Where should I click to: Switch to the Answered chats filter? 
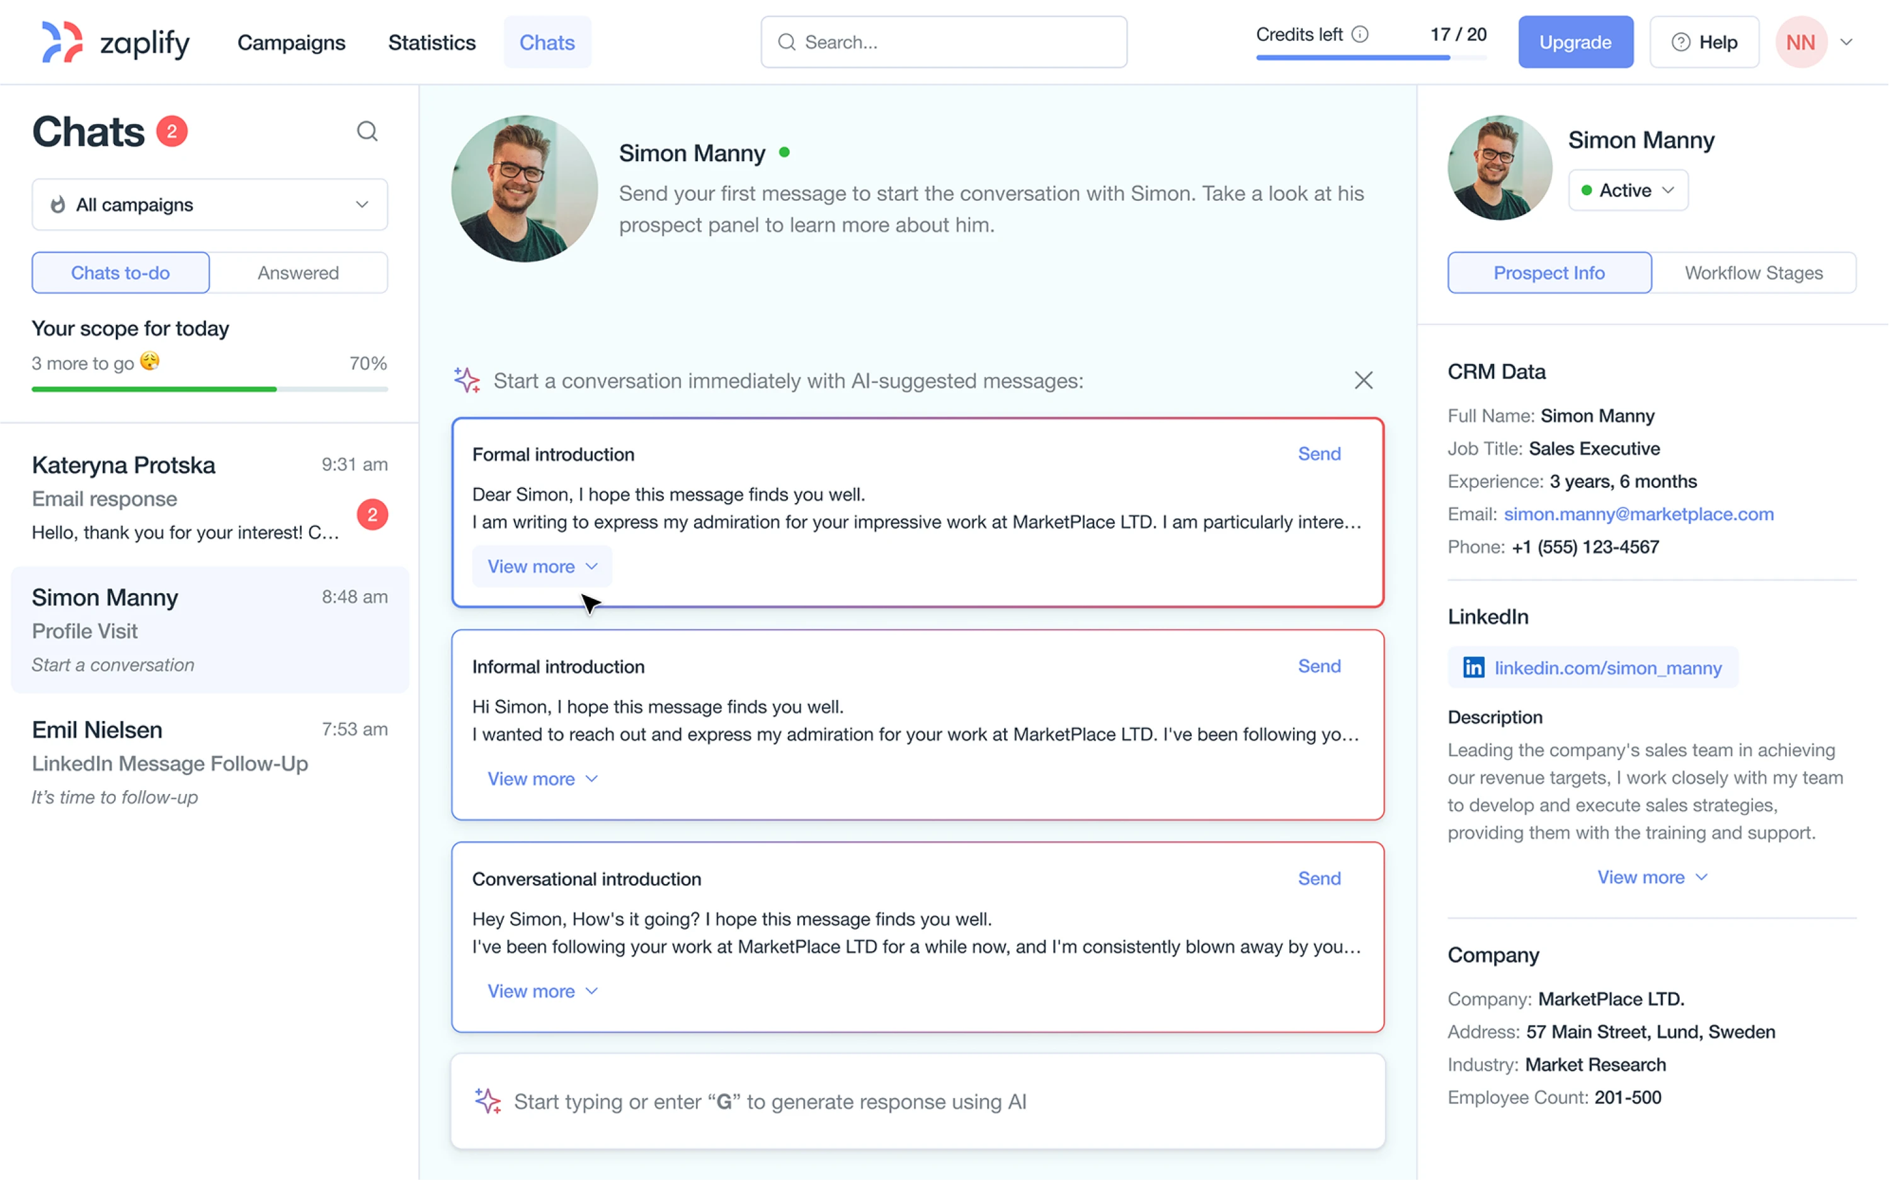(x=298, y=273)
